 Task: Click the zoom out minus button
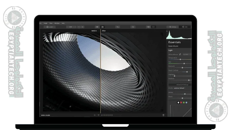pos(79,27)
